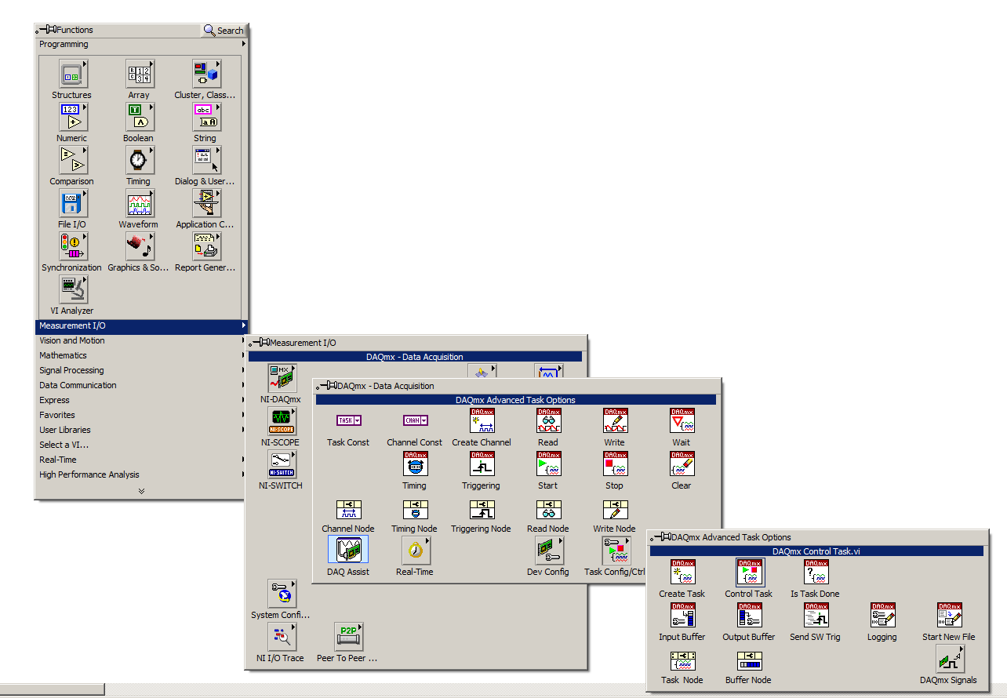Expand the Data Communication category
This screenshot has width=1007, height=698.
coord(142,386)
